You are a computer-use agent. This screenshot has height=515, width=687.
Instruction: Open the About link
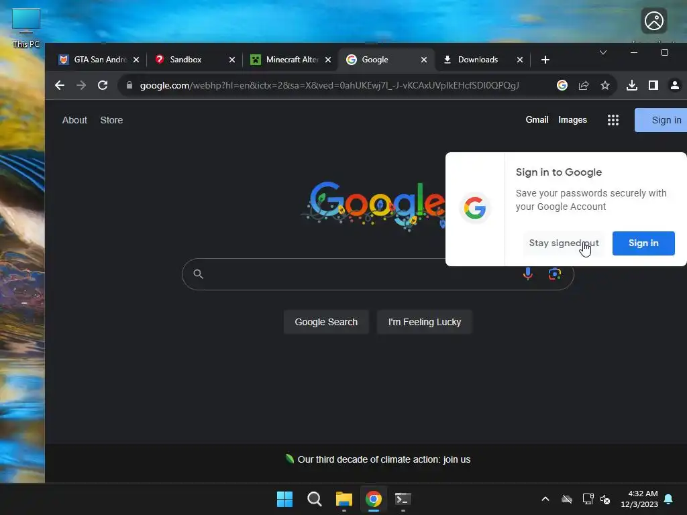coord(74,120)
